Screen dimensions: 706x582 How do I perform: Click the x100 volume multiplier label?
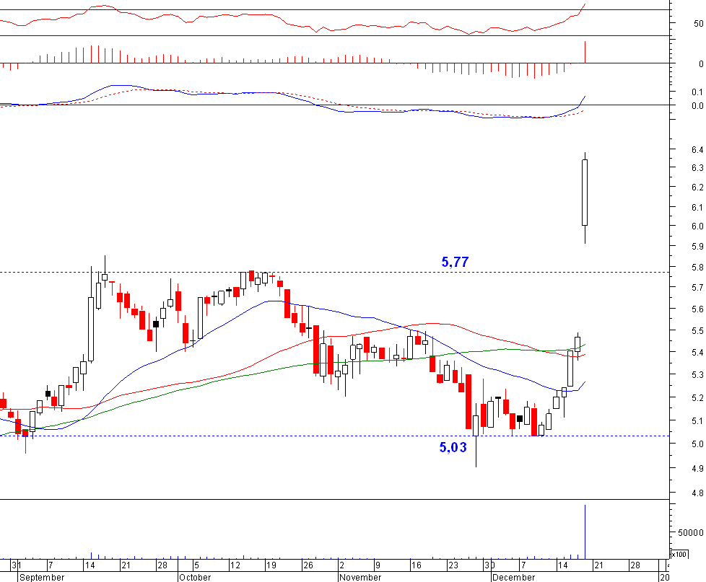point(679,554)
